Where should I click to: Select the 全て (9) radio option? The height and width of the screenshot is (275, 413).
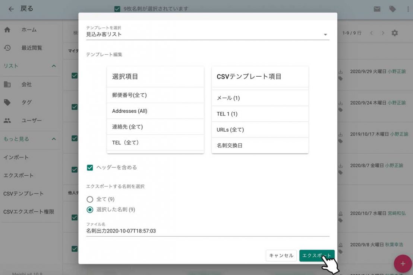(90, 199)
